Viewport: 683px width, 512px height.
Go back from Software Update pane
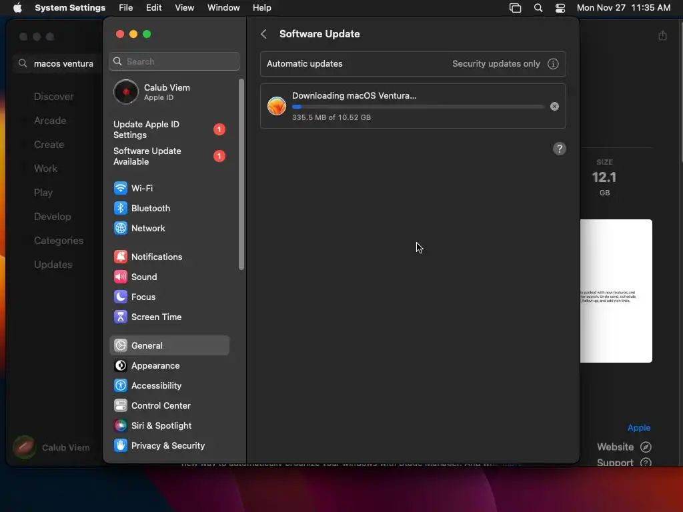(x=263, y=34)
